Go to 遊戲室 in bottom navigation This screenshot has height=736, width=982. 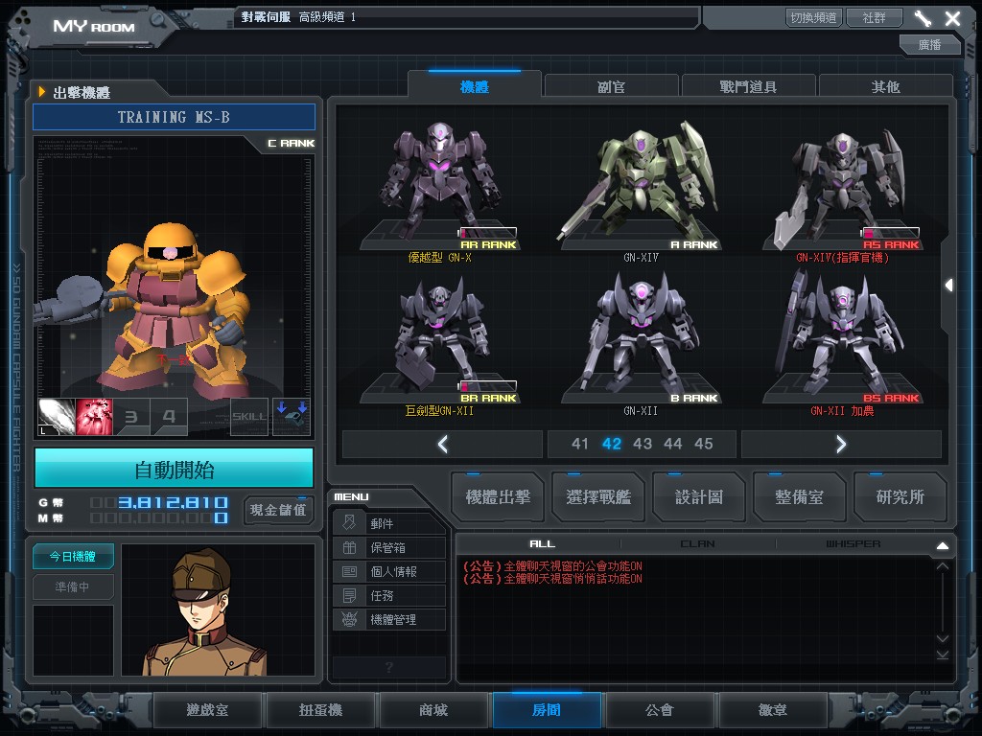tap(207, 710)
